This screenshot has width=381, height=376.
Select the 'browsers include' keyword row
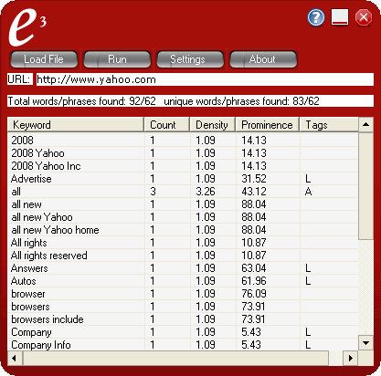[183, 319]
